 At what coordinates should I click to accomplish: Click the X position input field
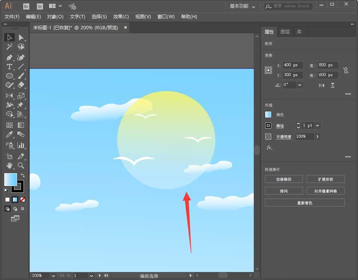(293, 65)
